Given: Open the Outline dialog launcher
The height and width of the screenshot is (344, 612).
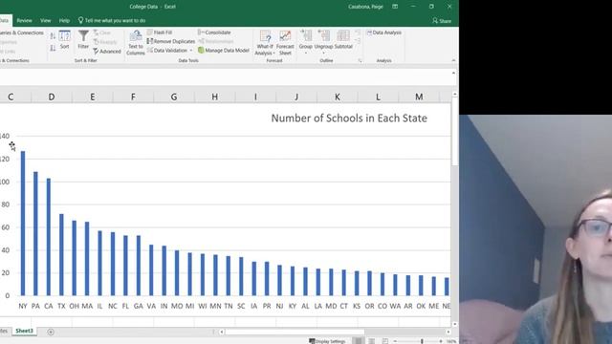Looking at the screenshot, I should pos(360,61).
